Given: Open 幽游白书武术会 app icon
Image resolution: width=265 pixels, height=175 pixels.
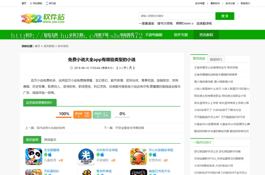Looking at the screenshot, I should [x=139, y=172].
